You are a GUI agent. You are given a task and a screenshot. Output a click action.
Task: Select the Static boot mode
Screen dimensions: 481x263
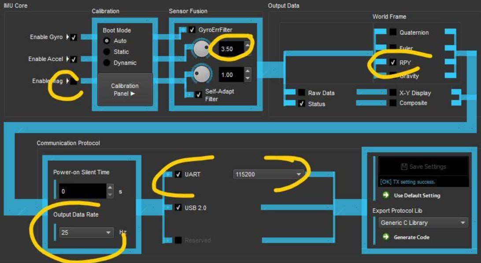[107, 52]
